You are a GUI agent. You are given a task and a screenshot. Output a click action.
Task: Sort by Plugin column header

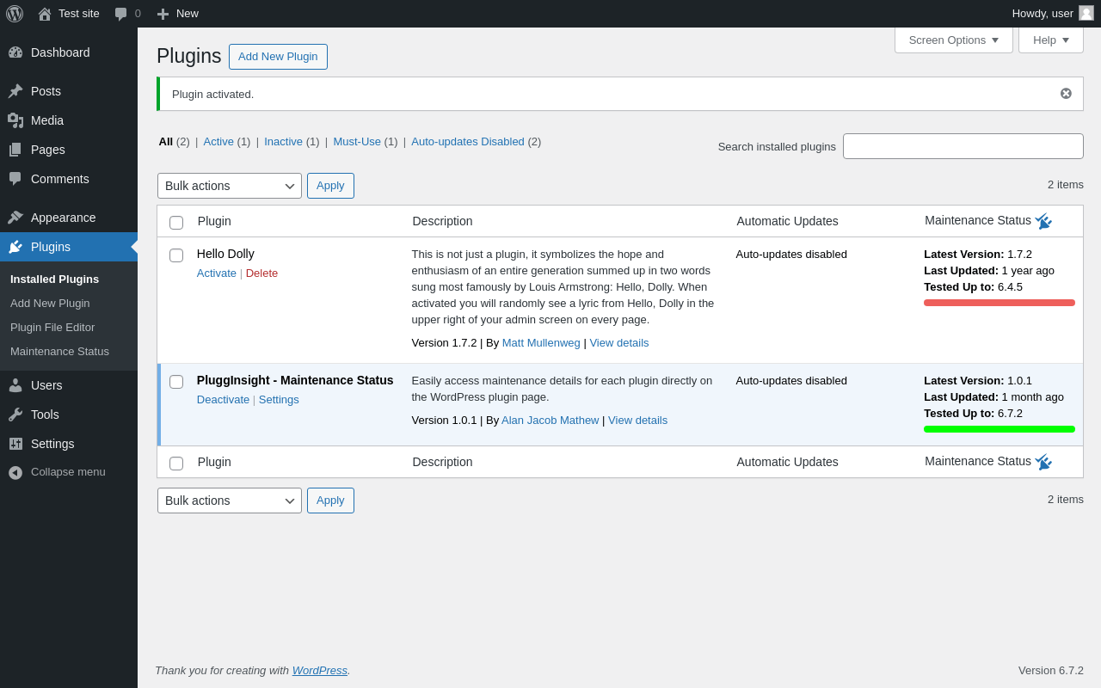pyautogui.click(x=214, y=221)
